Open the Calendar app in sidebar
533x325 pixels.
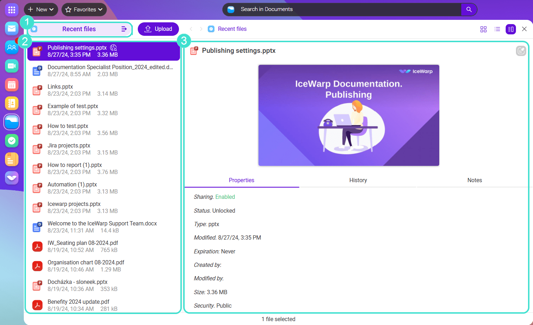pyautogui.click(x=12, y=85)
